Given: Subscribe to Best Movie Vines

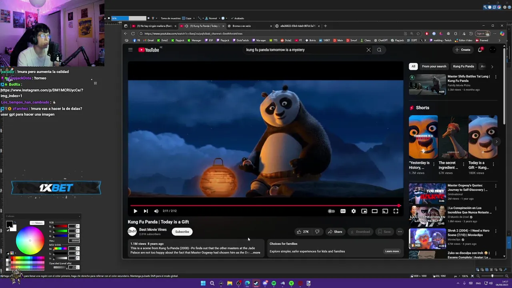Looking at the screenshot, I should [x=182, y=232].
